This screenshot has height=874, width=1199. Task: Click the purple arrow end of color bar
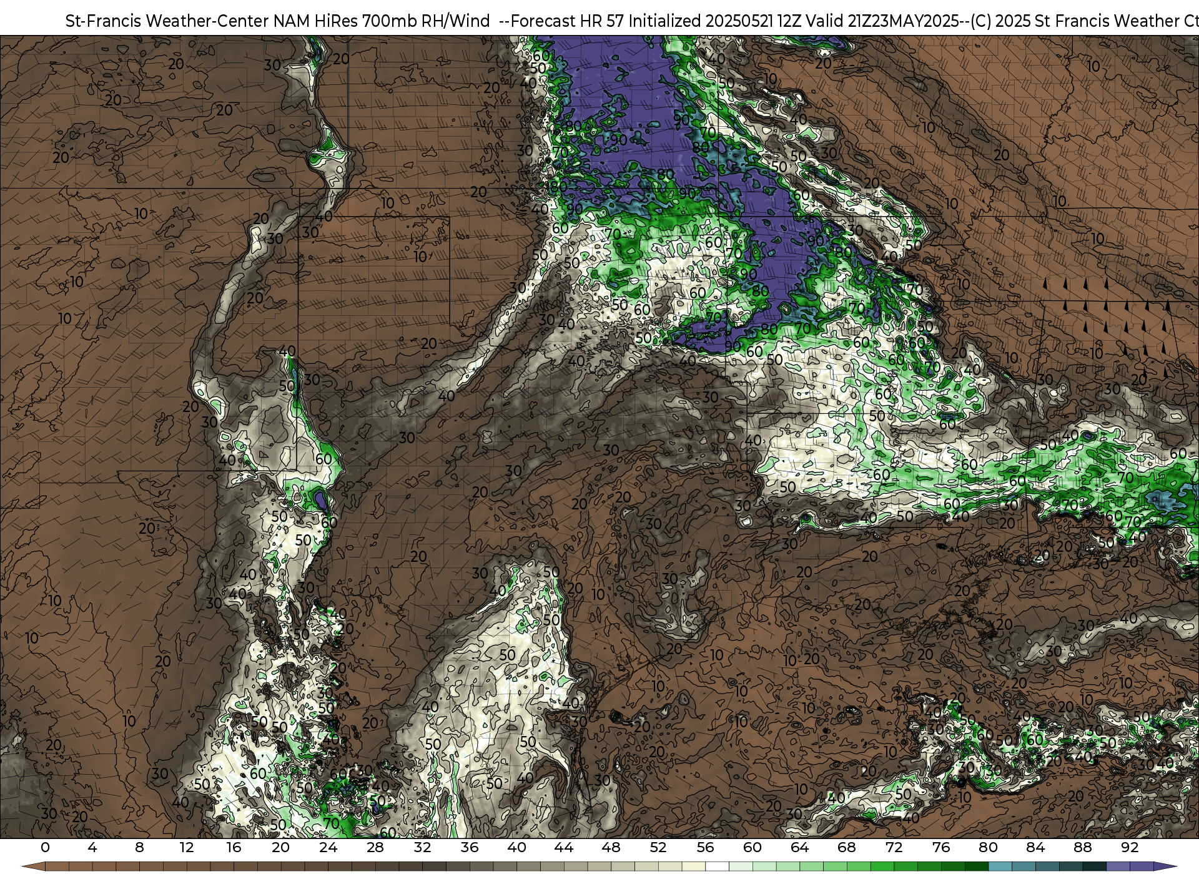tap(1165, 867)
